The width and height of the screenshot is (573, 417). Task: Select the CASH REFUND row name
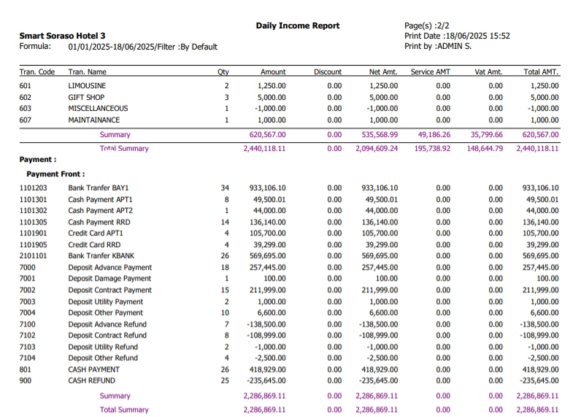(93, 381)
